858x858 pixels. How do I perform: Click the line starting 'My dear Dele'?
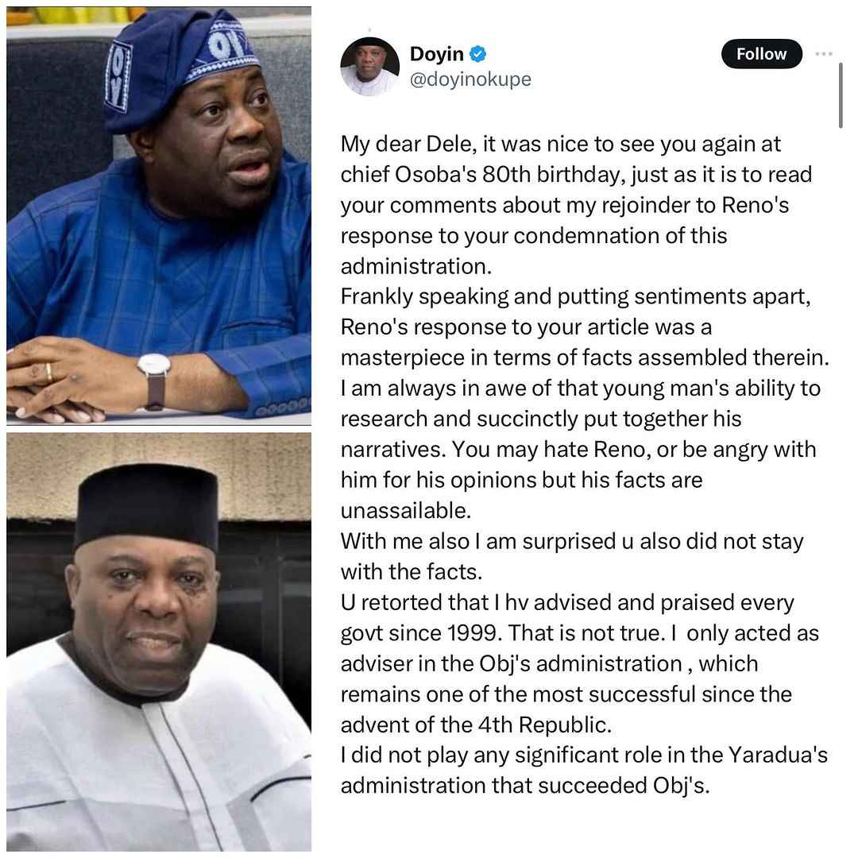click(x=560, y=145)
